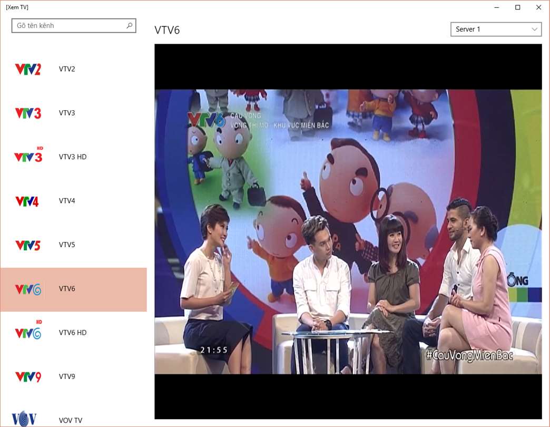The height and width of the screenshot is (427, 550).
Task: Minimize the Xem TV window
Action: (497, 7)
